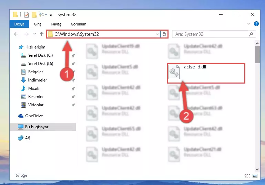
Task: Select Hızlı erişim in the navigation pane
Action: click(35, 47)
